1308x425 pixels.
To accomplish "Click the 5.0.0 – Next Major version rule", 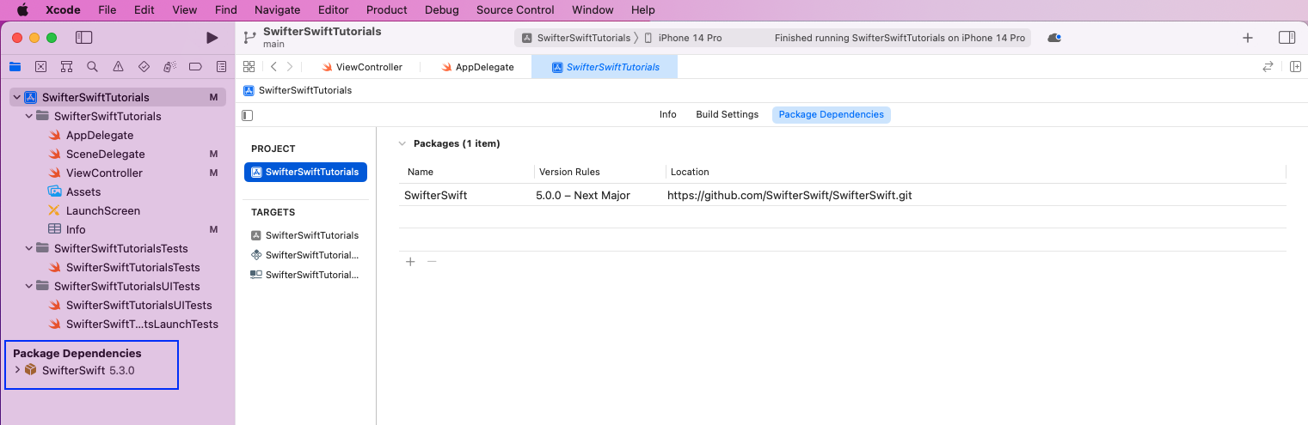I will tap(583, 196).
